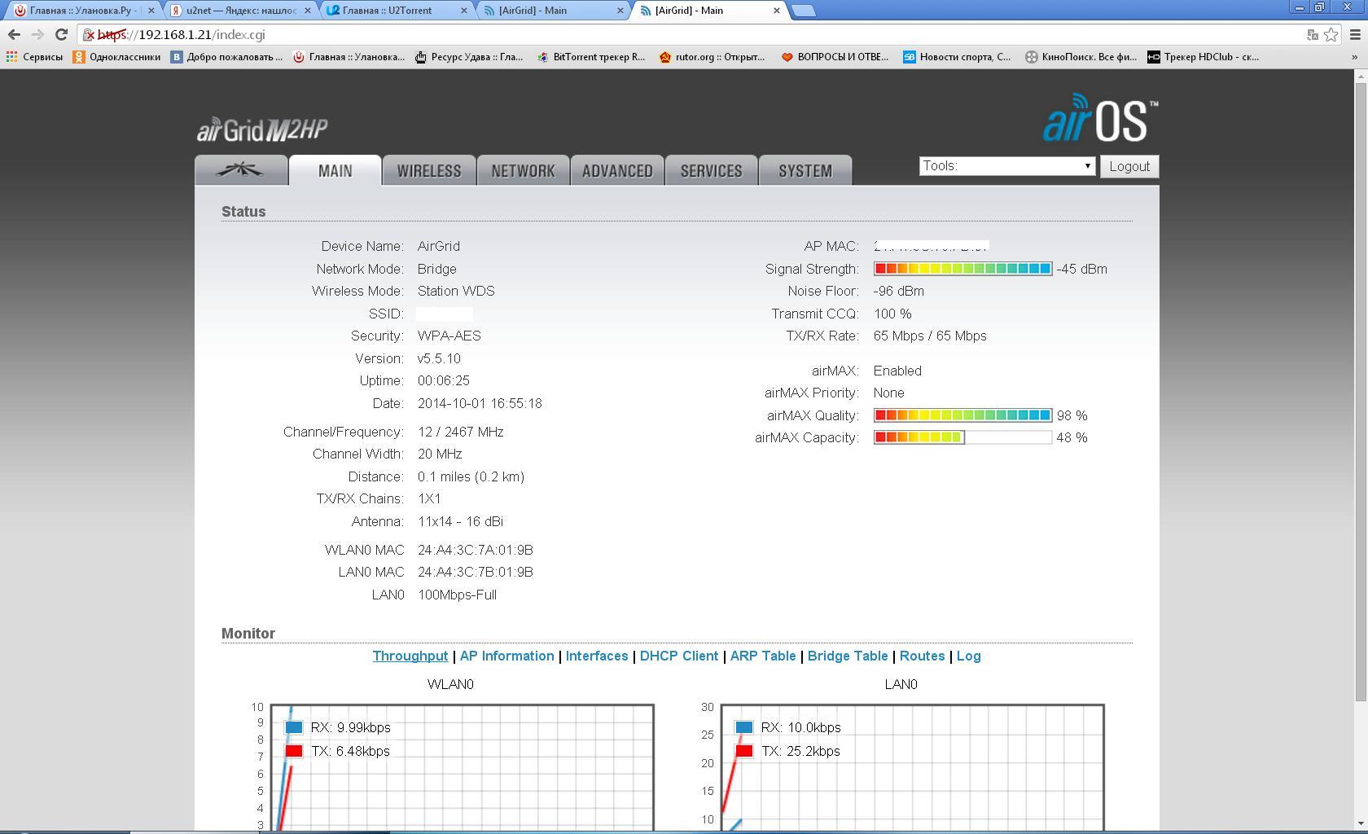
Task: Switch to inactive [AirGrid] - Main tab
Action: tap(552, 11)
